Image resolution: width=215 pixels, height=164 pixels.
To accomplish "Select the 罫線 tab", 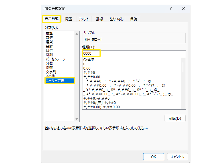I will tap(100, 19).
